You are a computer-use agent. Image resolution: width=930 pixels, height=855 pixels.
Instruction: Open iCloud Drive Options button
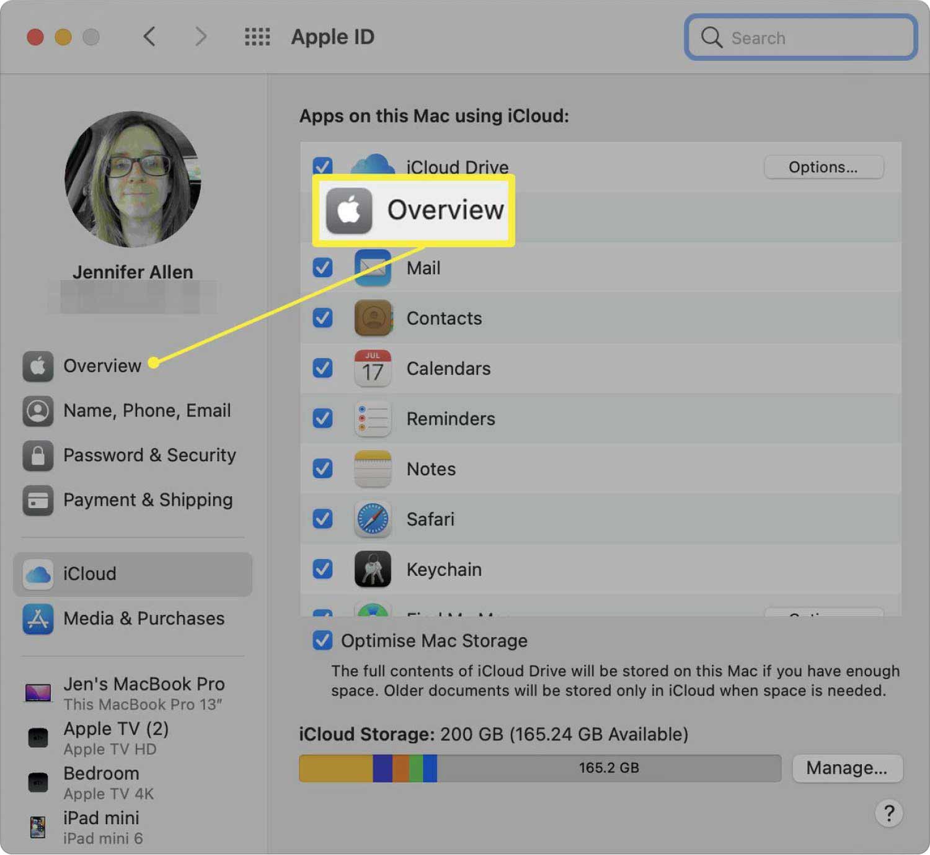click(823, 167)
